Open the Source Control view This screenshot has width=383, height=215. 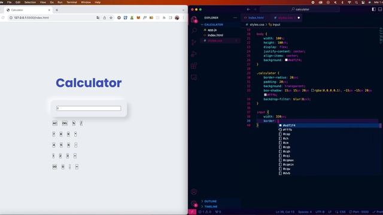point(194,42)
